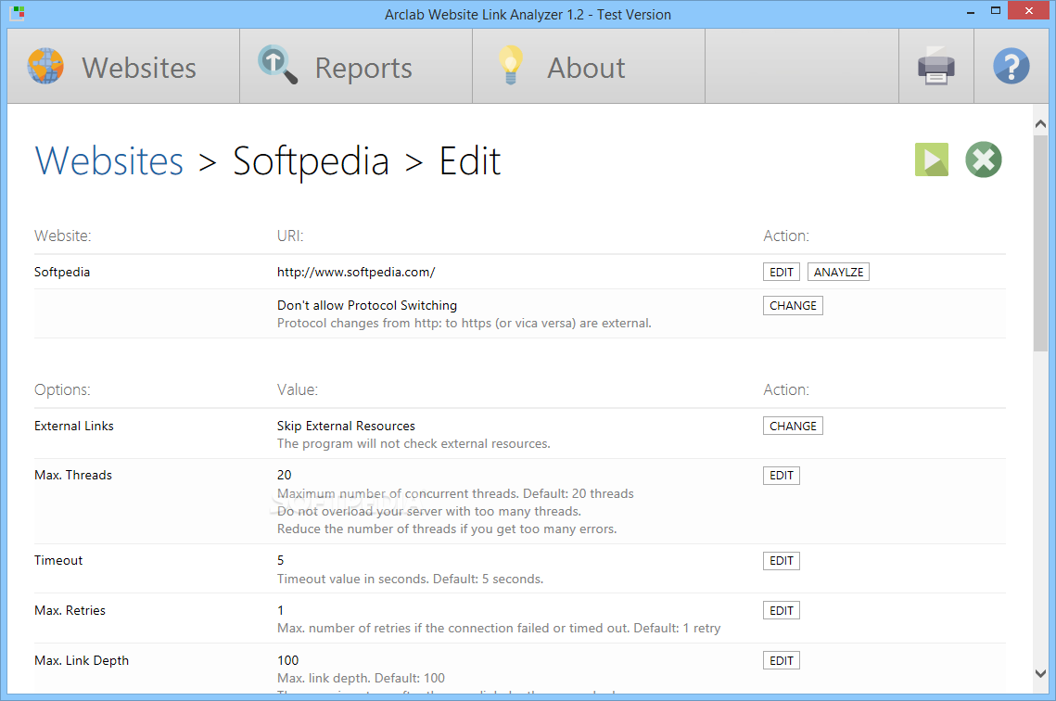Click 'Don't allow Protocol Switching' text
Viewport: 1056px width, 701px height.
tap(367, 305)
